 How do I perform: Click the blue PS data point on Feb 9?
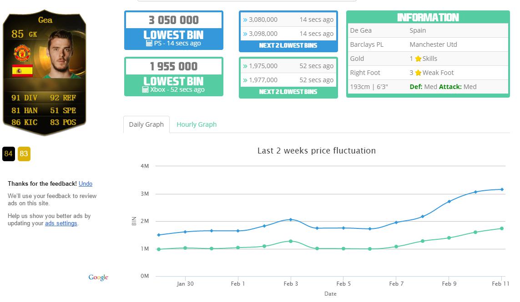pos(449,201)
